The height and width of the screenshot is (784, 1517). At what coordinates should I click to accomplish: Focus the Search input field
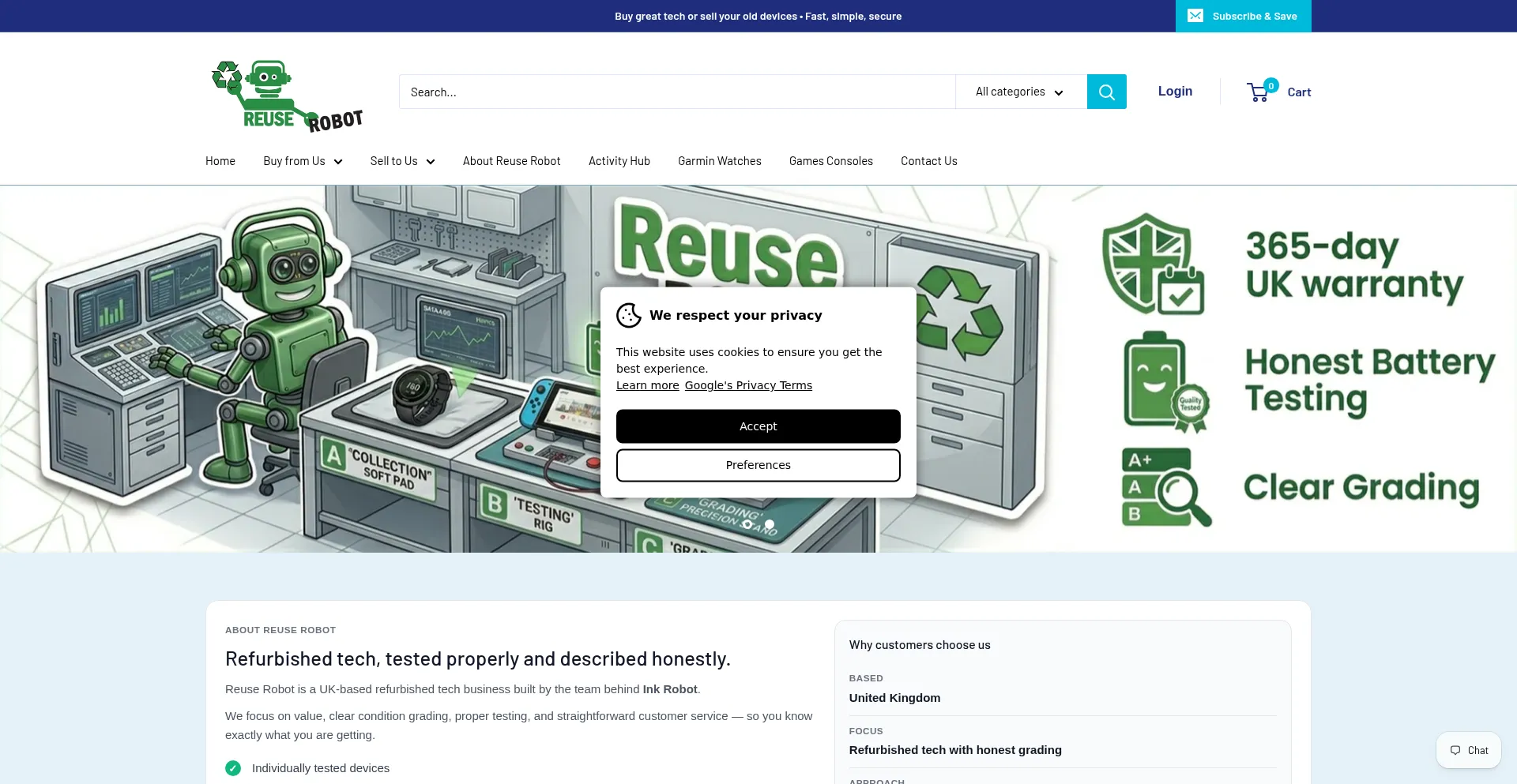(x=677, y=92)
